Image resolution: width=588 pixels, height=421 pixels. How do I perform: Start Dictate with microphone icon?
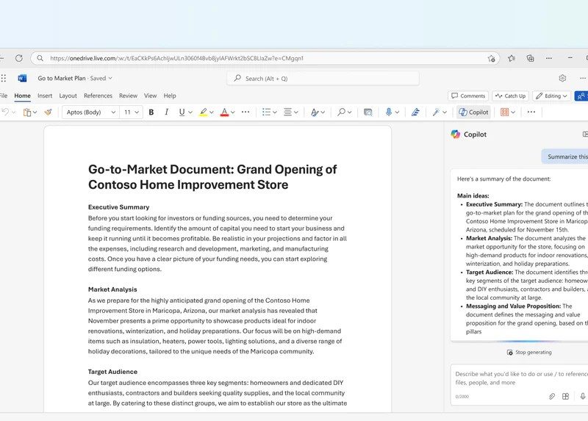tap(389, 112)
